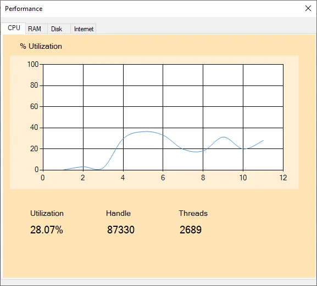This screenshot has width=317, height=286.
Task: Close the Performance window
Action: pos(308,8)
